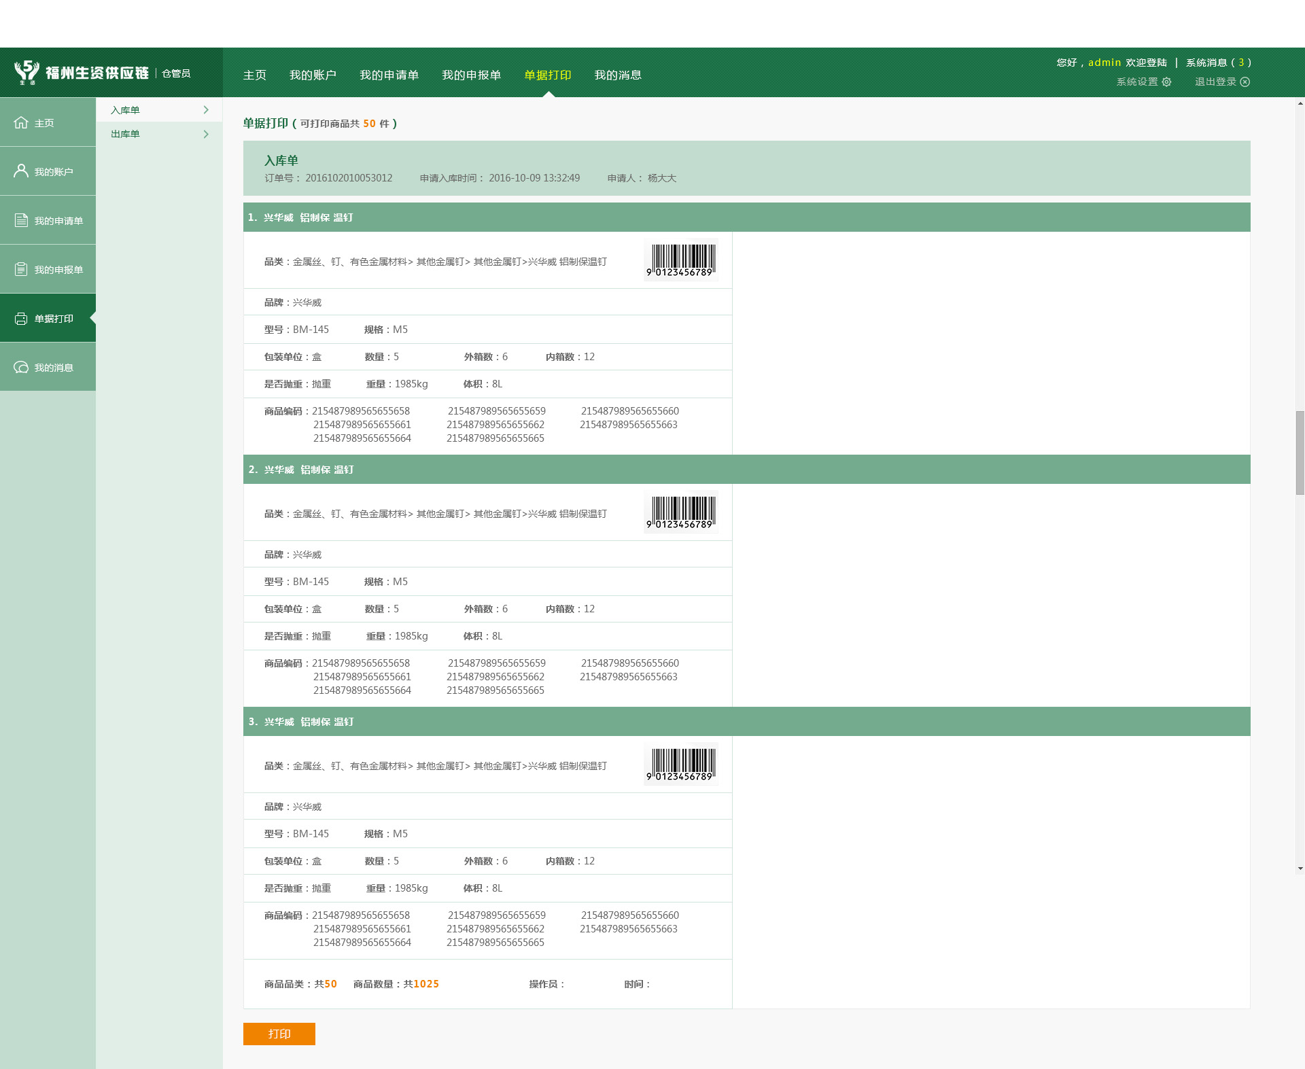Go to 我的申报单 in the left sidebar
This screenshot has height=1069, width=1305.
[48, 269]
